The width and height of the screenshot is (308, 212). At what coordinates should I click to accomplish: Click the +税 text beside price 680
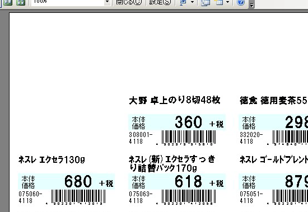point(106,183)
